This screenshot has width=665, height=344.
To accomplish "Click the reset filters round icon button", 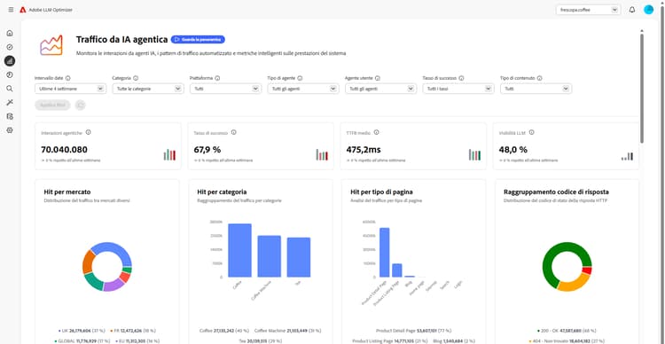I will (80, 105).
